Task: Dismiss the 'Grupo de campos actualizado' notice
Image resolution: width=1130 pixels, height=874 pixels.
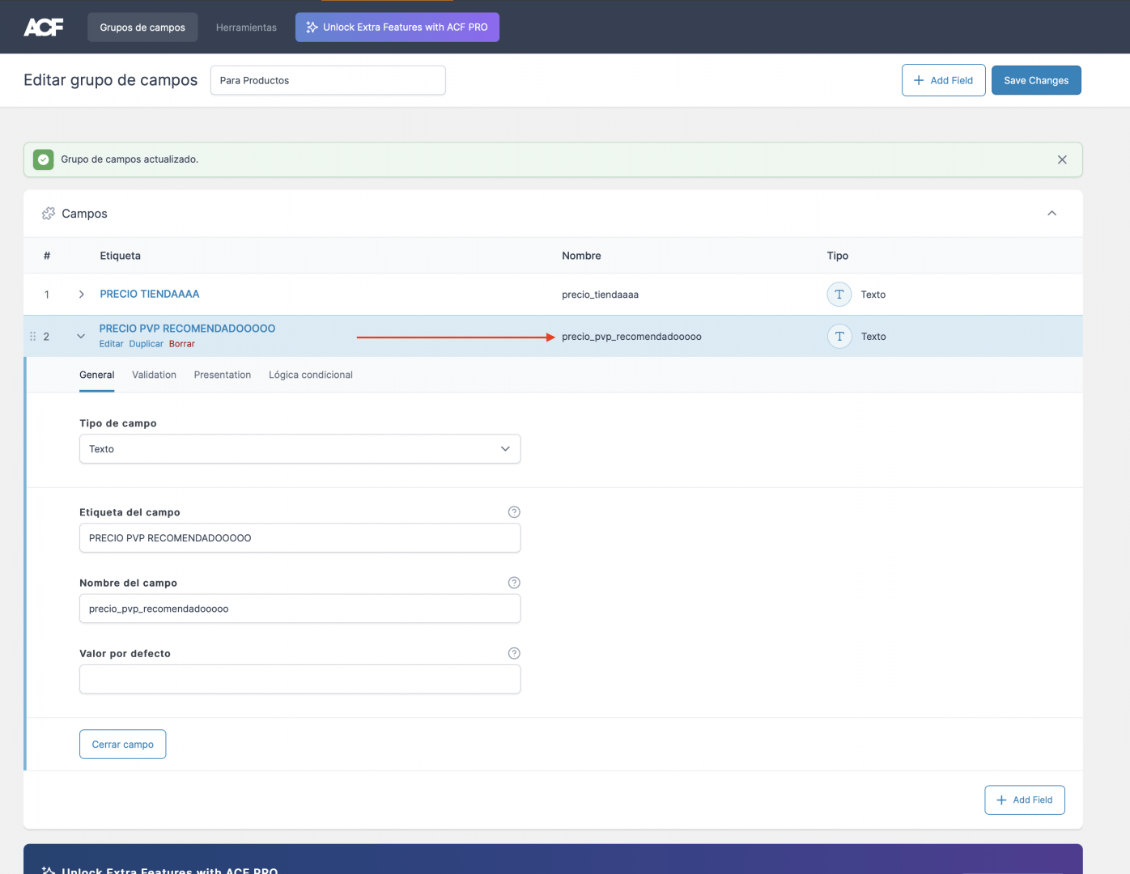Action: (1062, 159)
